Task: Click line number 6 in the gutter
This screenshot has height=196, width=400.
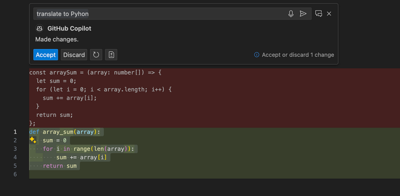Action: pyautogui.click(x=15, y=174)
